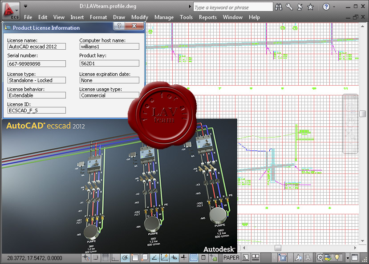Toggle Quick Properties icon
The width and height of the screenshot is (369, 264).
203,258
